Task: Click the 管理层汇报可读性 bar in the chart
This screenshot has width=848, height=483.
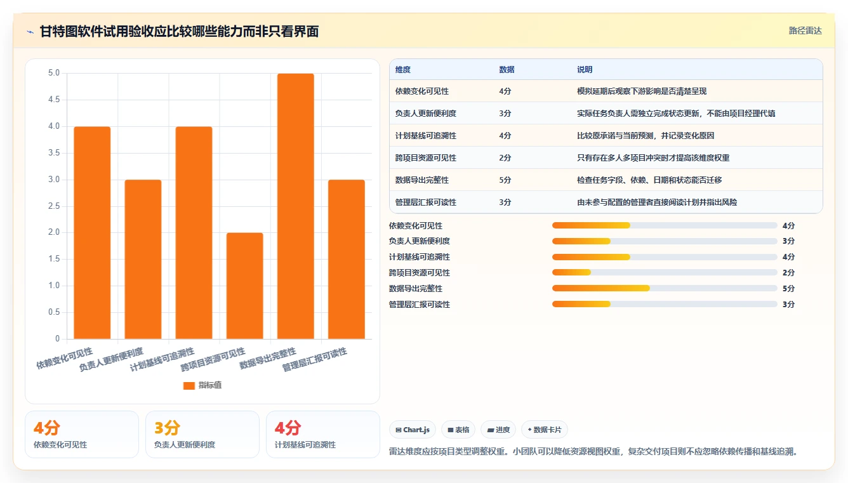Action: point(346,260)
